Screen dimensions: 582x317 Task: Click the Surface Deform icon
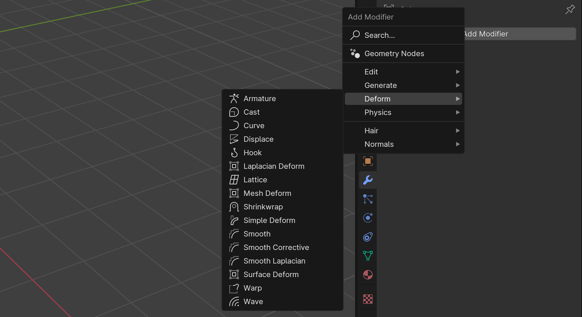[234, 274]
